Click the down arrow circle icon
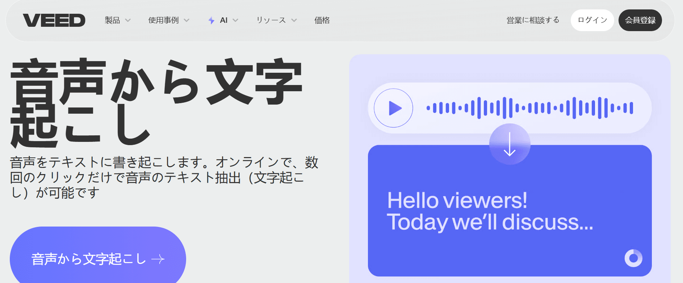The image size is (683, 283). click(510, 144)
